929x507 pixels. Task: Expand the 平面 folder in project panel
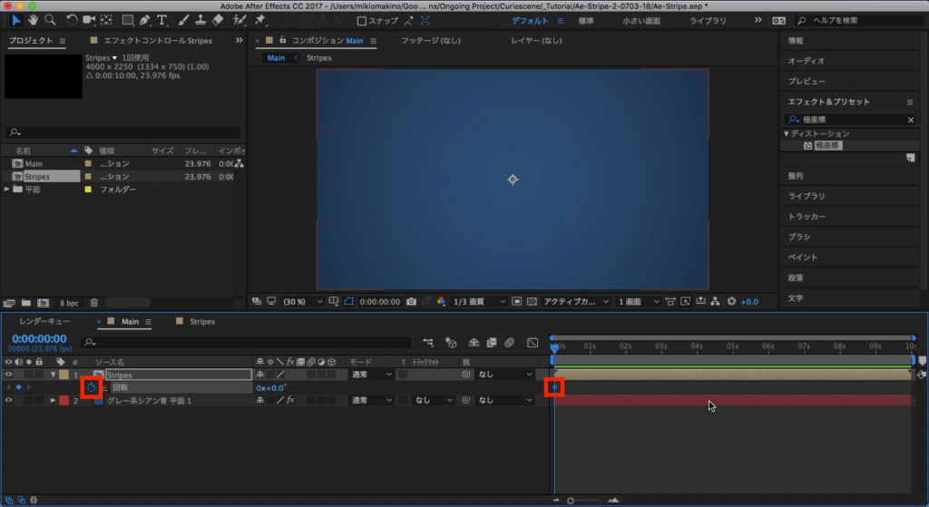pyautogui.click(x=7, y=190)
